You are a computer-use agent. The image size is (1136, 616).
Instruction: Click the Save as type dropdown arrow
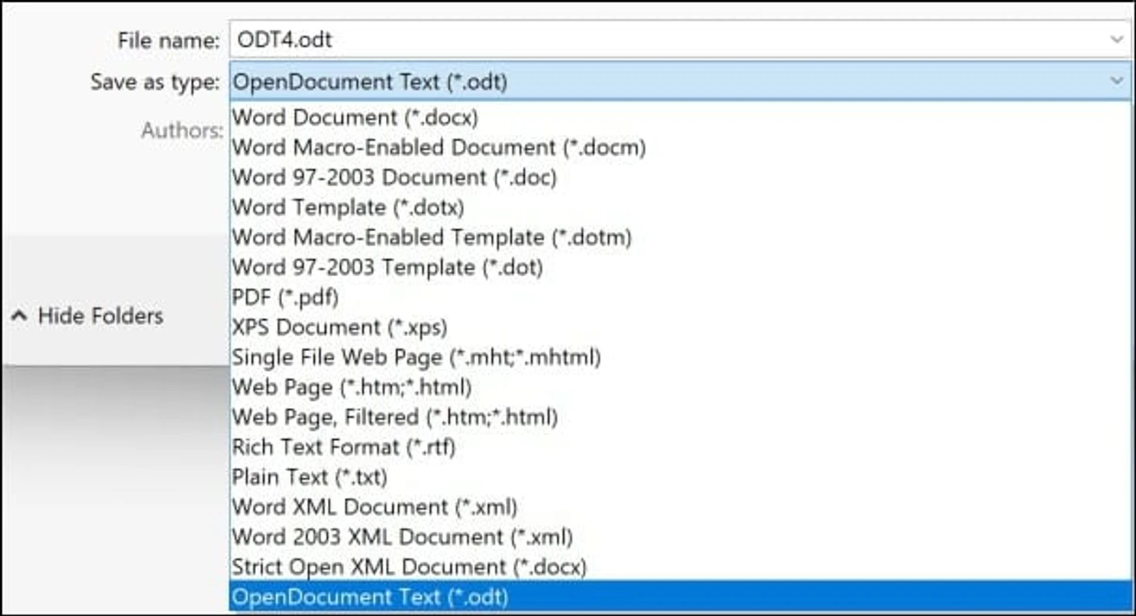point(1116,80)
